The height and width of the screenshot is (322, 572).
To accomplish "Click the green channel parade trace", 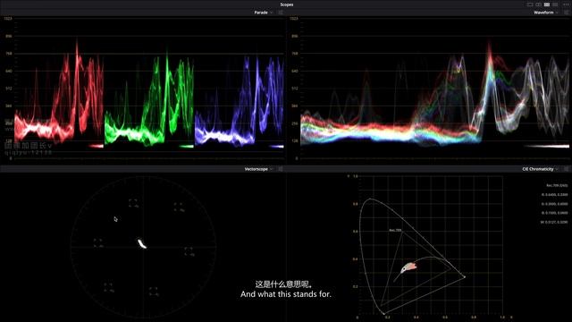I will pyautogui.click(x=149, y=98).
